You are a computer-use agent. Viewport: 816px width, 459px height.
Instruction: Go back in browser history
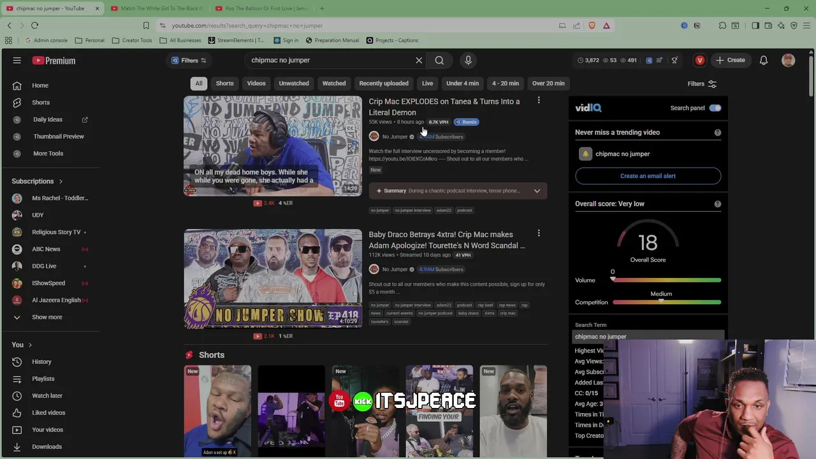pos(9,25)
